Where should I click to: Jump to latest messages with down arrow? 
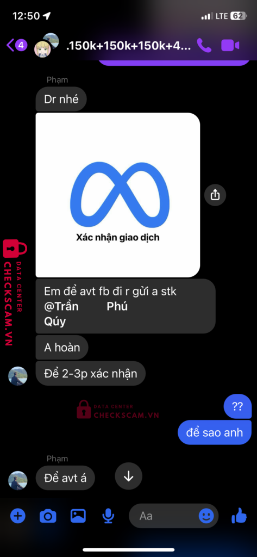(128, 476)
